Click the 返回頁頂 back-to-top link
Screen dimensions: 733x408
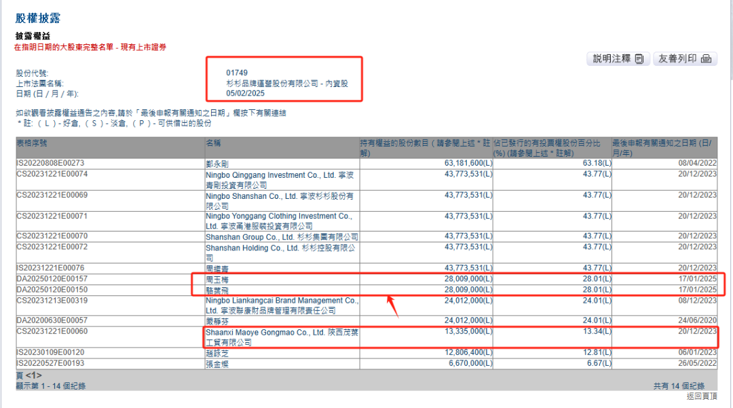coord(702,396)
